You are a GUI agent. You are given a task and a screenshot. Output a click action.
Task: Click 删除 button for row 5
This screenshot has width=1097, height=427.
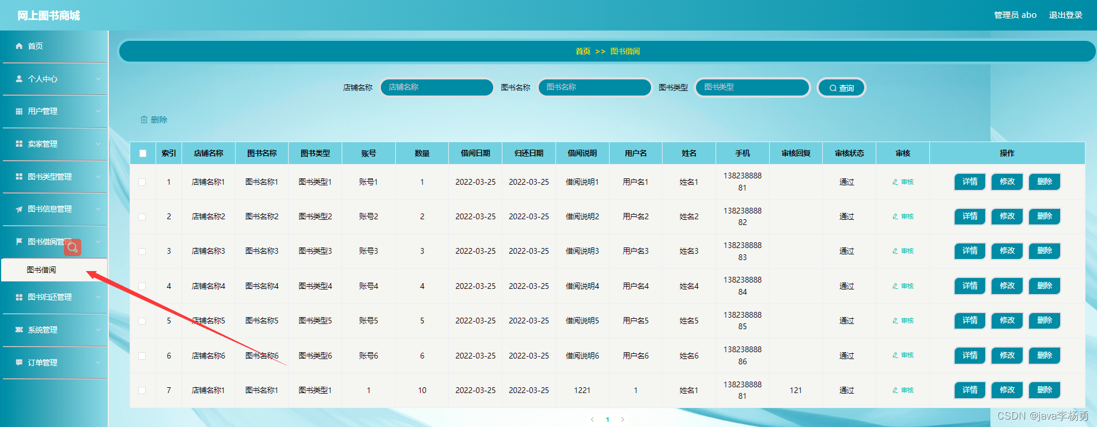1045,321
